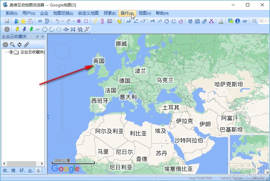Select the filled polygon area tool
Image resolution: width=270 pixels, height=181 pixels.
click(x=204, y=21)
